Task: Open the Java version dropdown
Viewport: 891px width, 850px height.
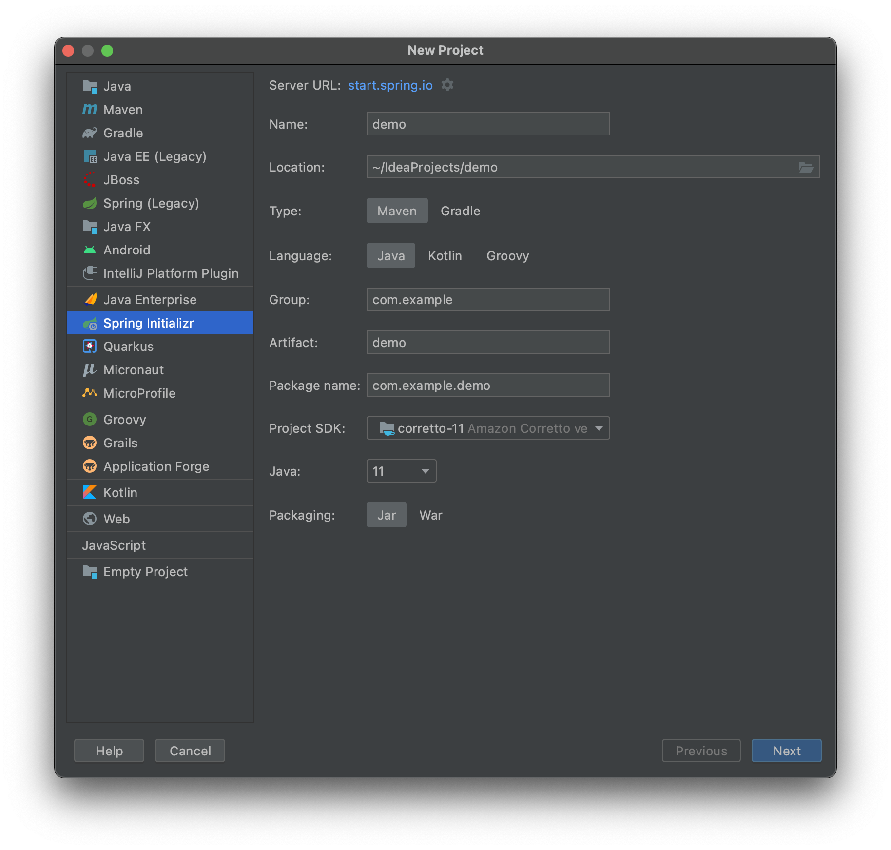Action: pyautogui.click(x=401, y=471)
